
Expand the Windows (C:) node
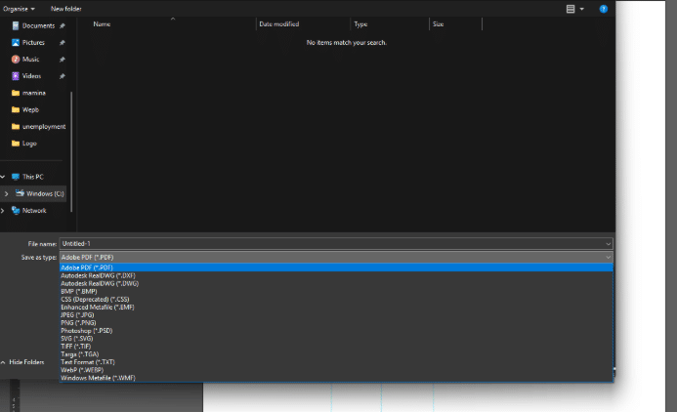(6, 193)
